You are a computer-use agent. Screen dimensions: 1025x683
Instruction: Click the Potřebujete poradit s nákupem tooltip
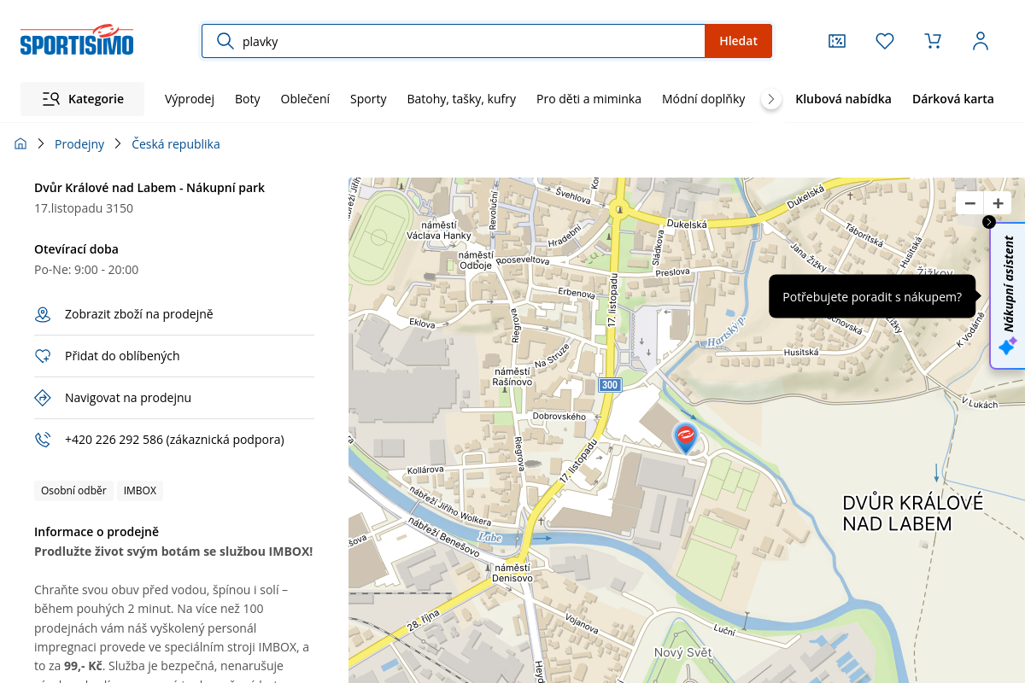click(872, 296)
